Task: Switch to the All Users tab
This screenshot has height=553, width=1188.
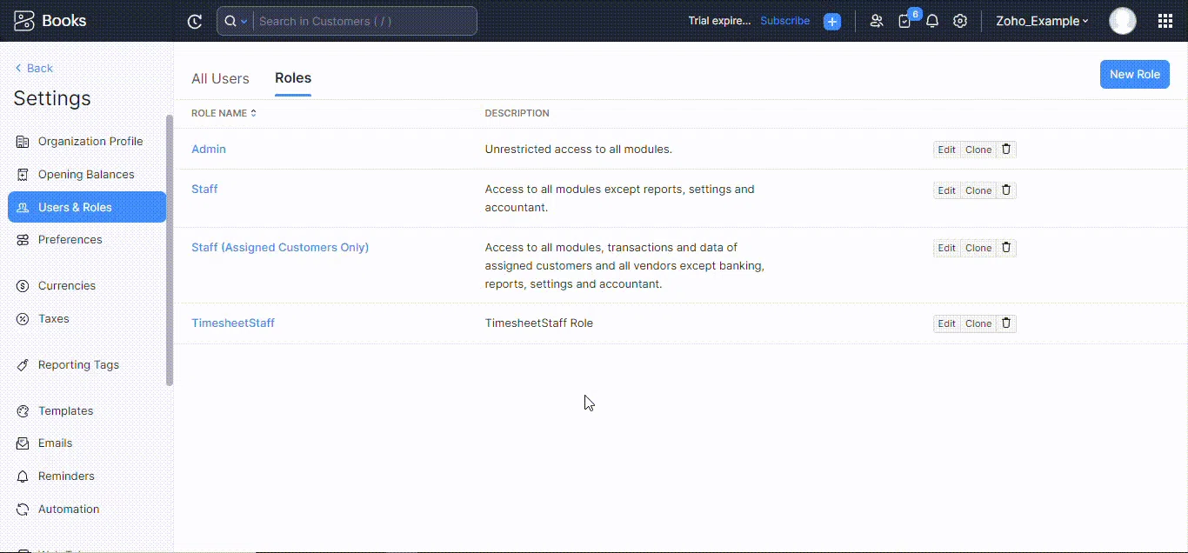Action: 220,78
